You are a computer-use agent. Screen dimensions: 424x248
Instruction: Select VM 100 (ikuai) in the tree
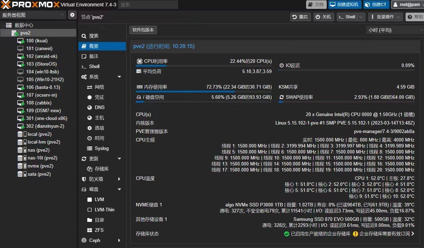coord(37,41)
